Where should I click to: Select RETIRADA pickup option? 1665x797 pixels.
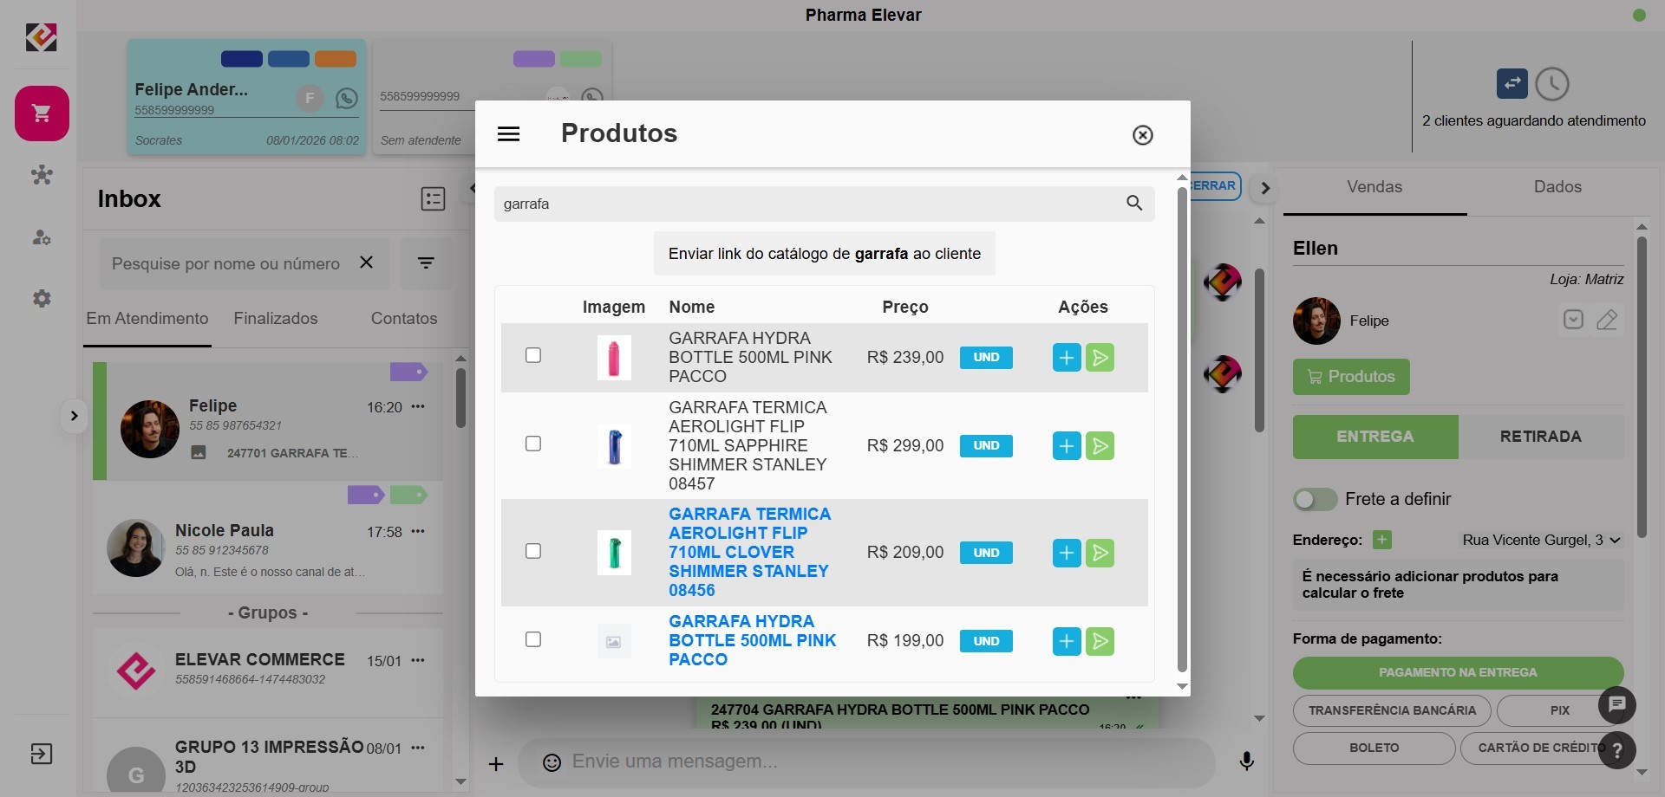click(1541, 437)
